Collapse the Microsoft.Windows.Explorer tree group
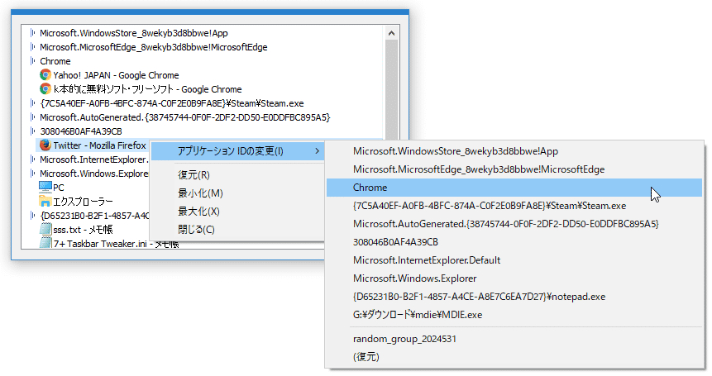 pos(33,174)
